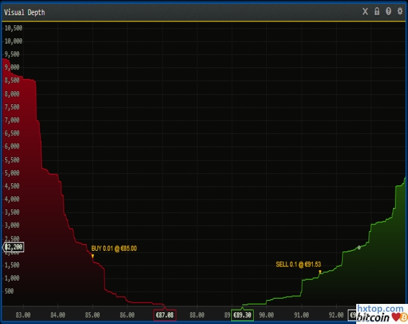Viewport: 408px width, 324px height.
Task: Click the 85.00 price tick on x-axis
Action: pyautogui.click(x=93, y=315)
